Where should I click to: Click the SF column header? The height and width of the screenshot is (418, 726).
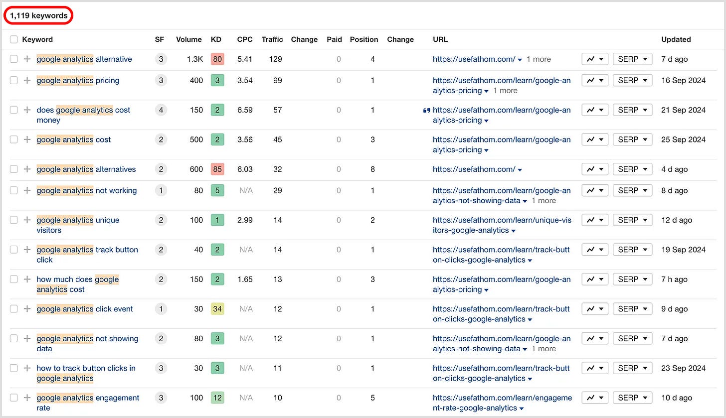tap(160, 39)
